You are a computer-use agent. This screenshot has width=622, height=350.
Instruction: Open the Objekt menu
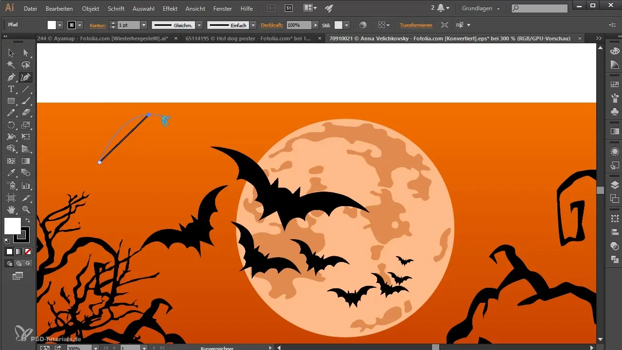91,9
